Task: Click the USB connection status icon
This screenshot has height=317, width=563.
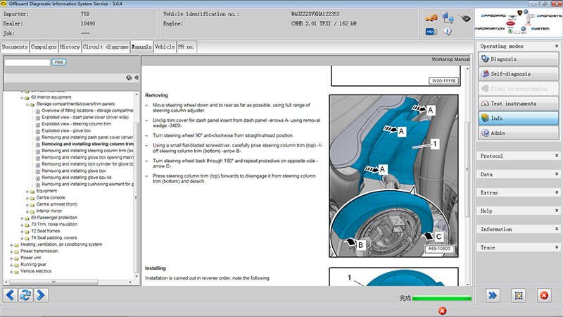Action: tap(431, 32)
